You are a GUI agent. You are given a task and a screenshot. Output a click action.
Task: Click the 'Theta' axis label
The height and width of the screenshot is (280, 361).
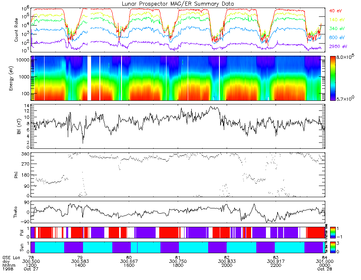coord(15,212)
